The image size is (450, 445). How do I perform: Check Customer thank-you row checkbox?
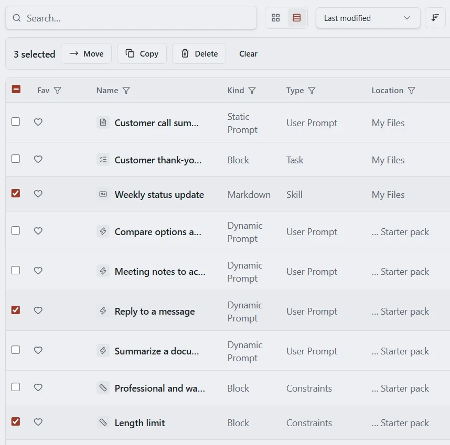coord(16,159)
